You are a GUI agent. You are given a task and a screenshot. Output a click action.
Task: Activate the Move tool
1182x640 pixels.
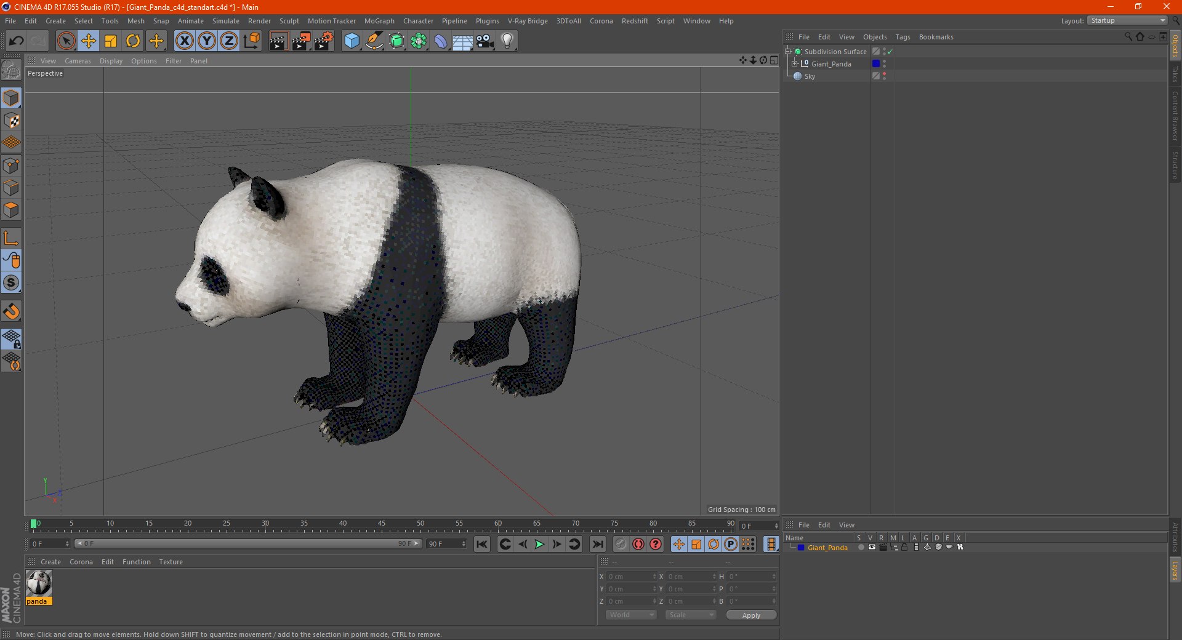click(x=89, y=41)
